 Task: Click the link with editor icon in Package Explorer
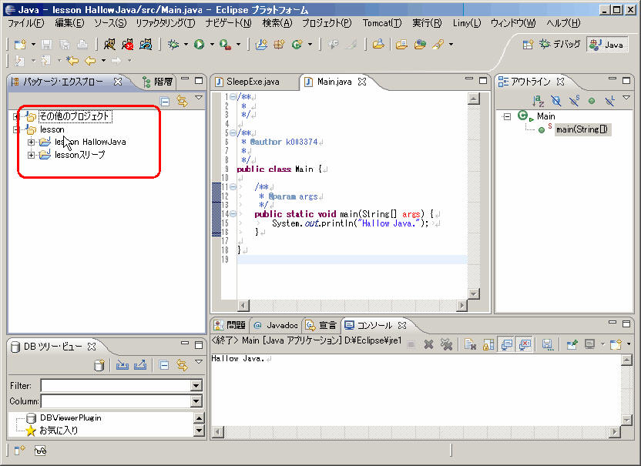coord(183,100)
